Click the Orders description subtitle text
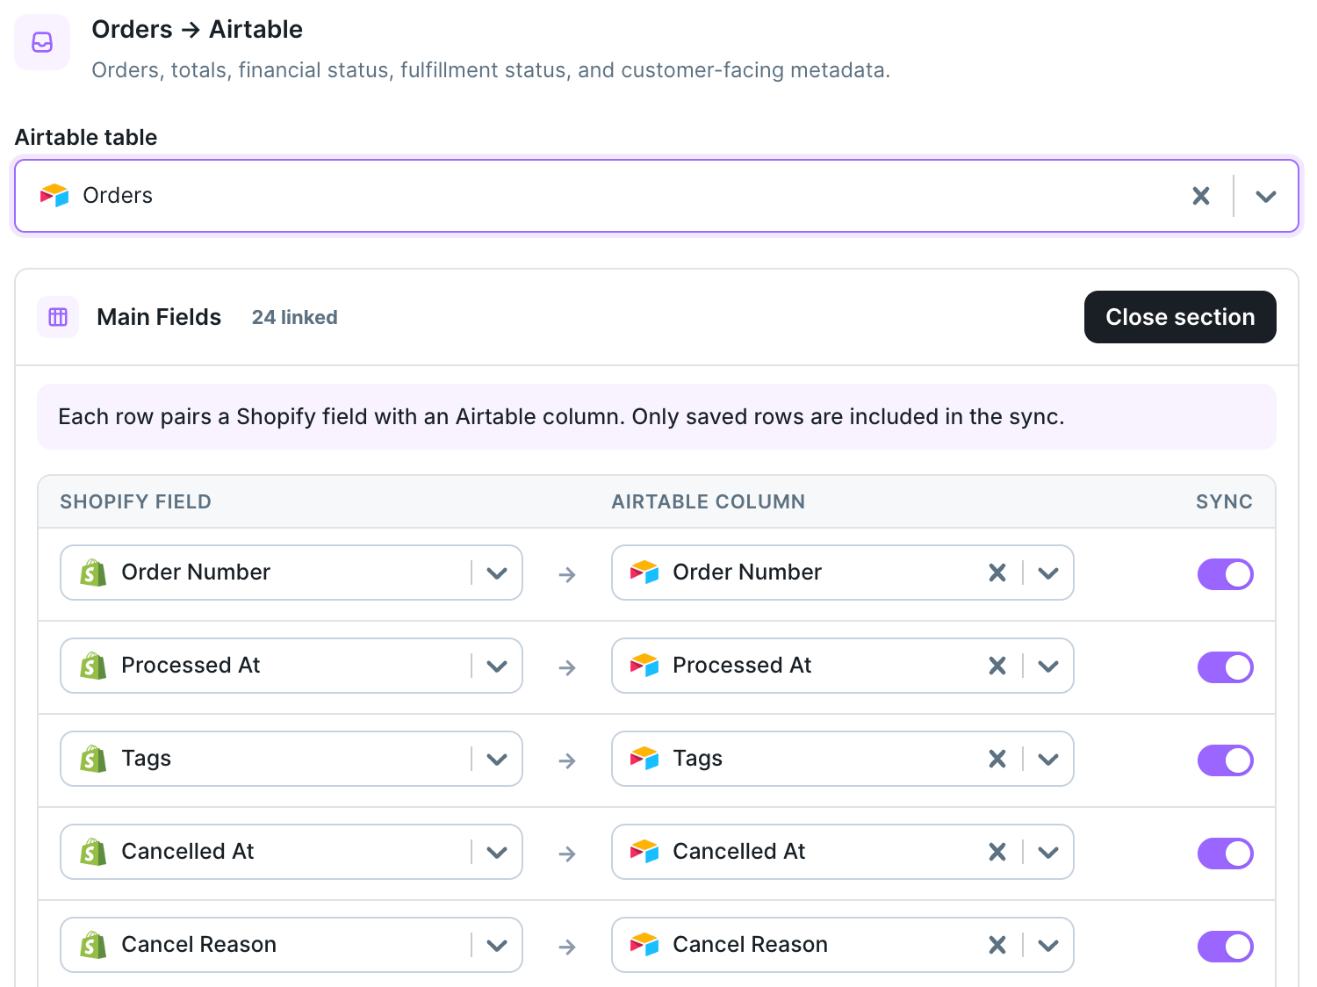 coord(491,70)
